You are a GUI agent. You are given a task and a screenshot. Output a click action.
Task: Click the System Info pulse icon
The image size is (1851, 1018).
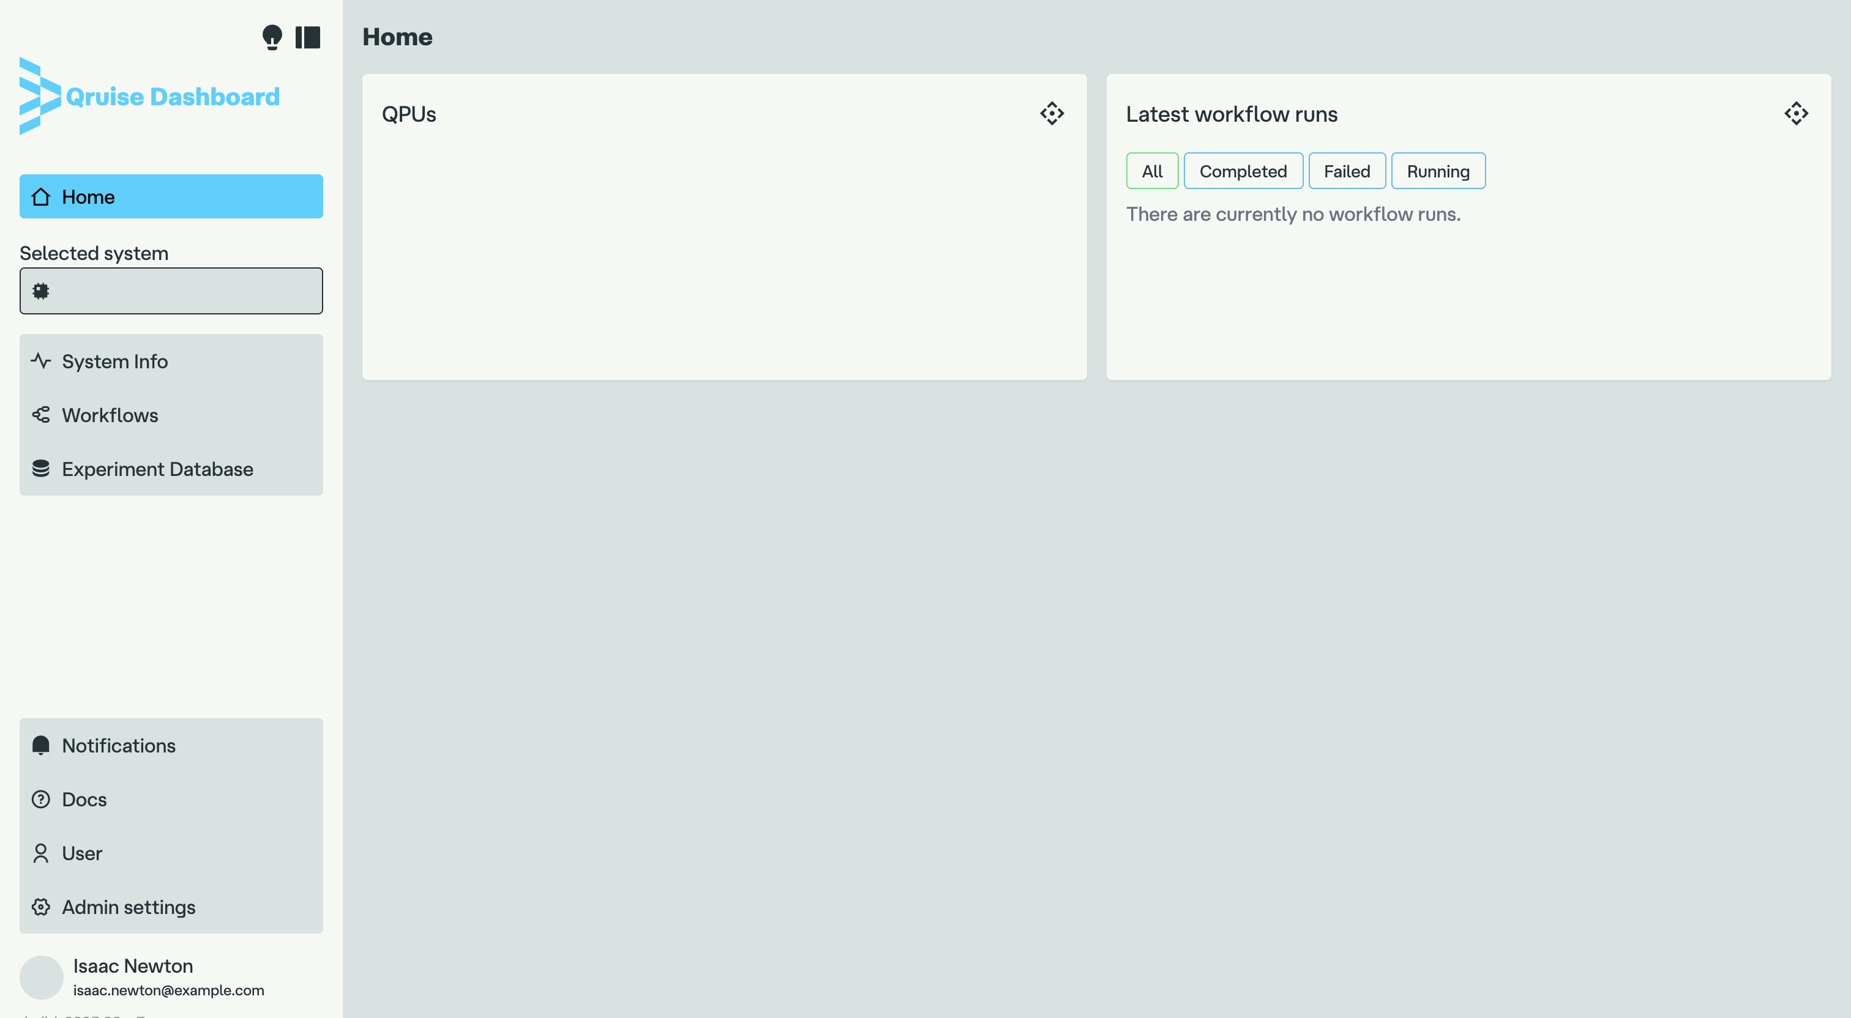click(41, 361)
